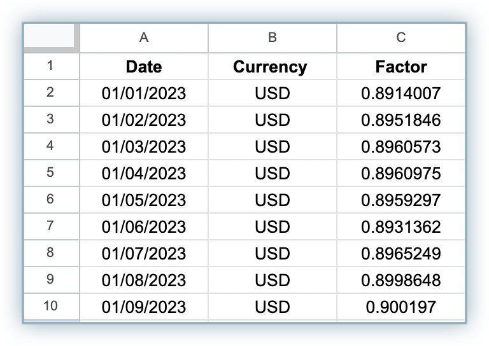
Task: Select cell with date 01/09/2023
Action: [x=144, y=307]
